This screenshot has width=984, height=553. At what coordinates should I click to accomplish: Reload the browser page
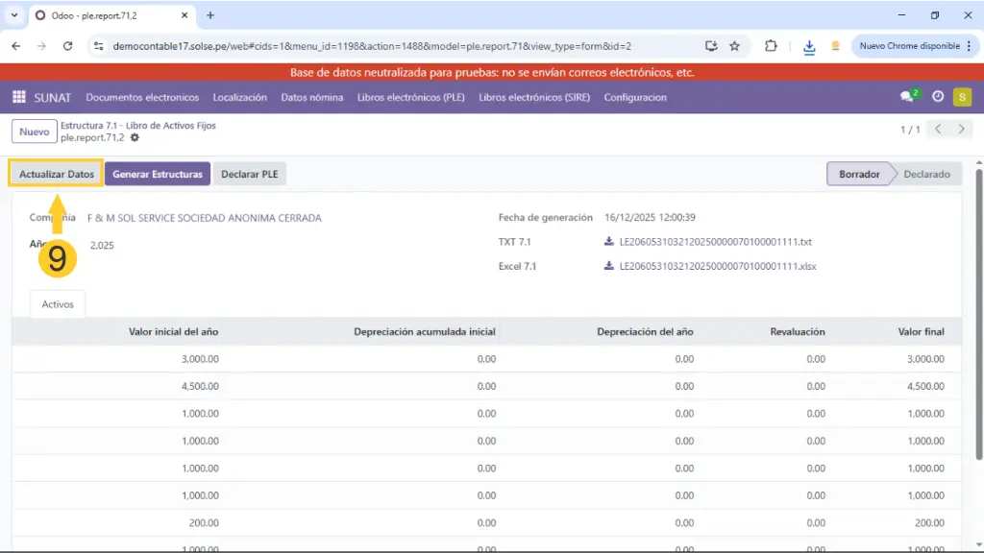(x=67, y=46)
